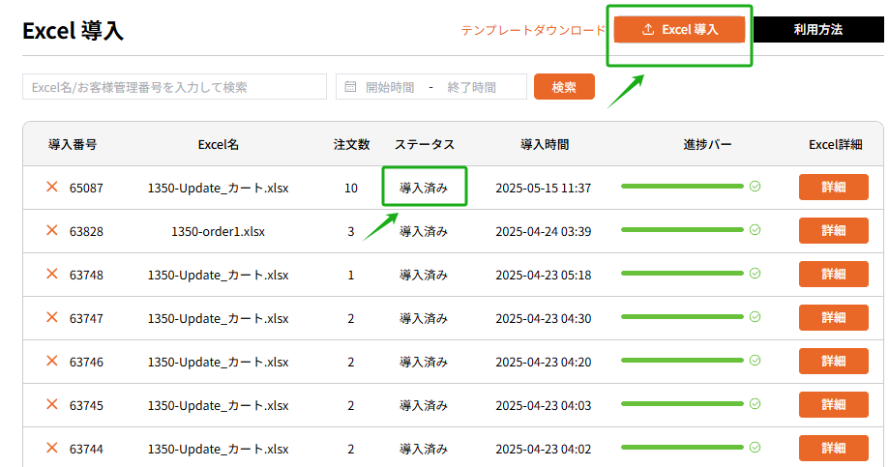
Task: Click the completed checkmark icon for 63748
Action: (755, 274)
